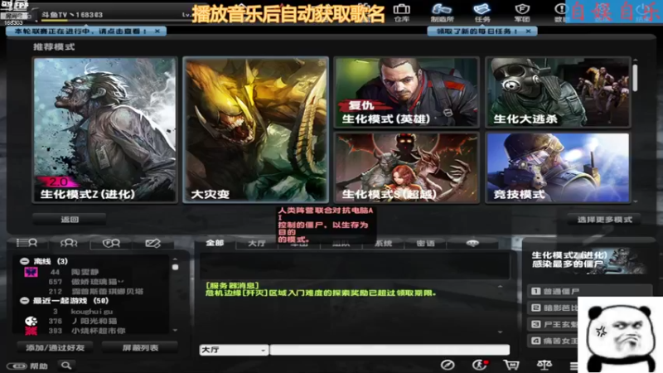
Task: Select the 大灾变 mode card
Action: [x=256, y=130]
